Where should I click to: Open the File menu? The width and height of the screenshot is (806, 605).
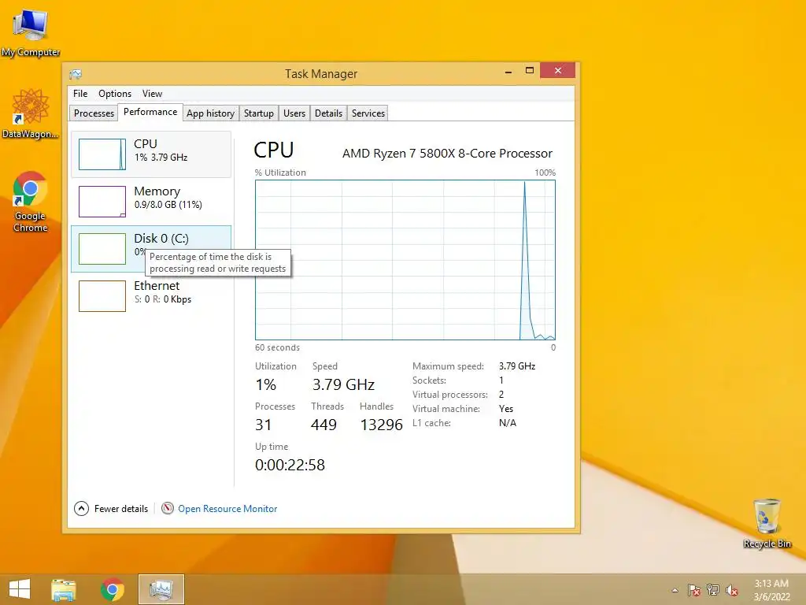pyautogui.click(x=80, y=94)
